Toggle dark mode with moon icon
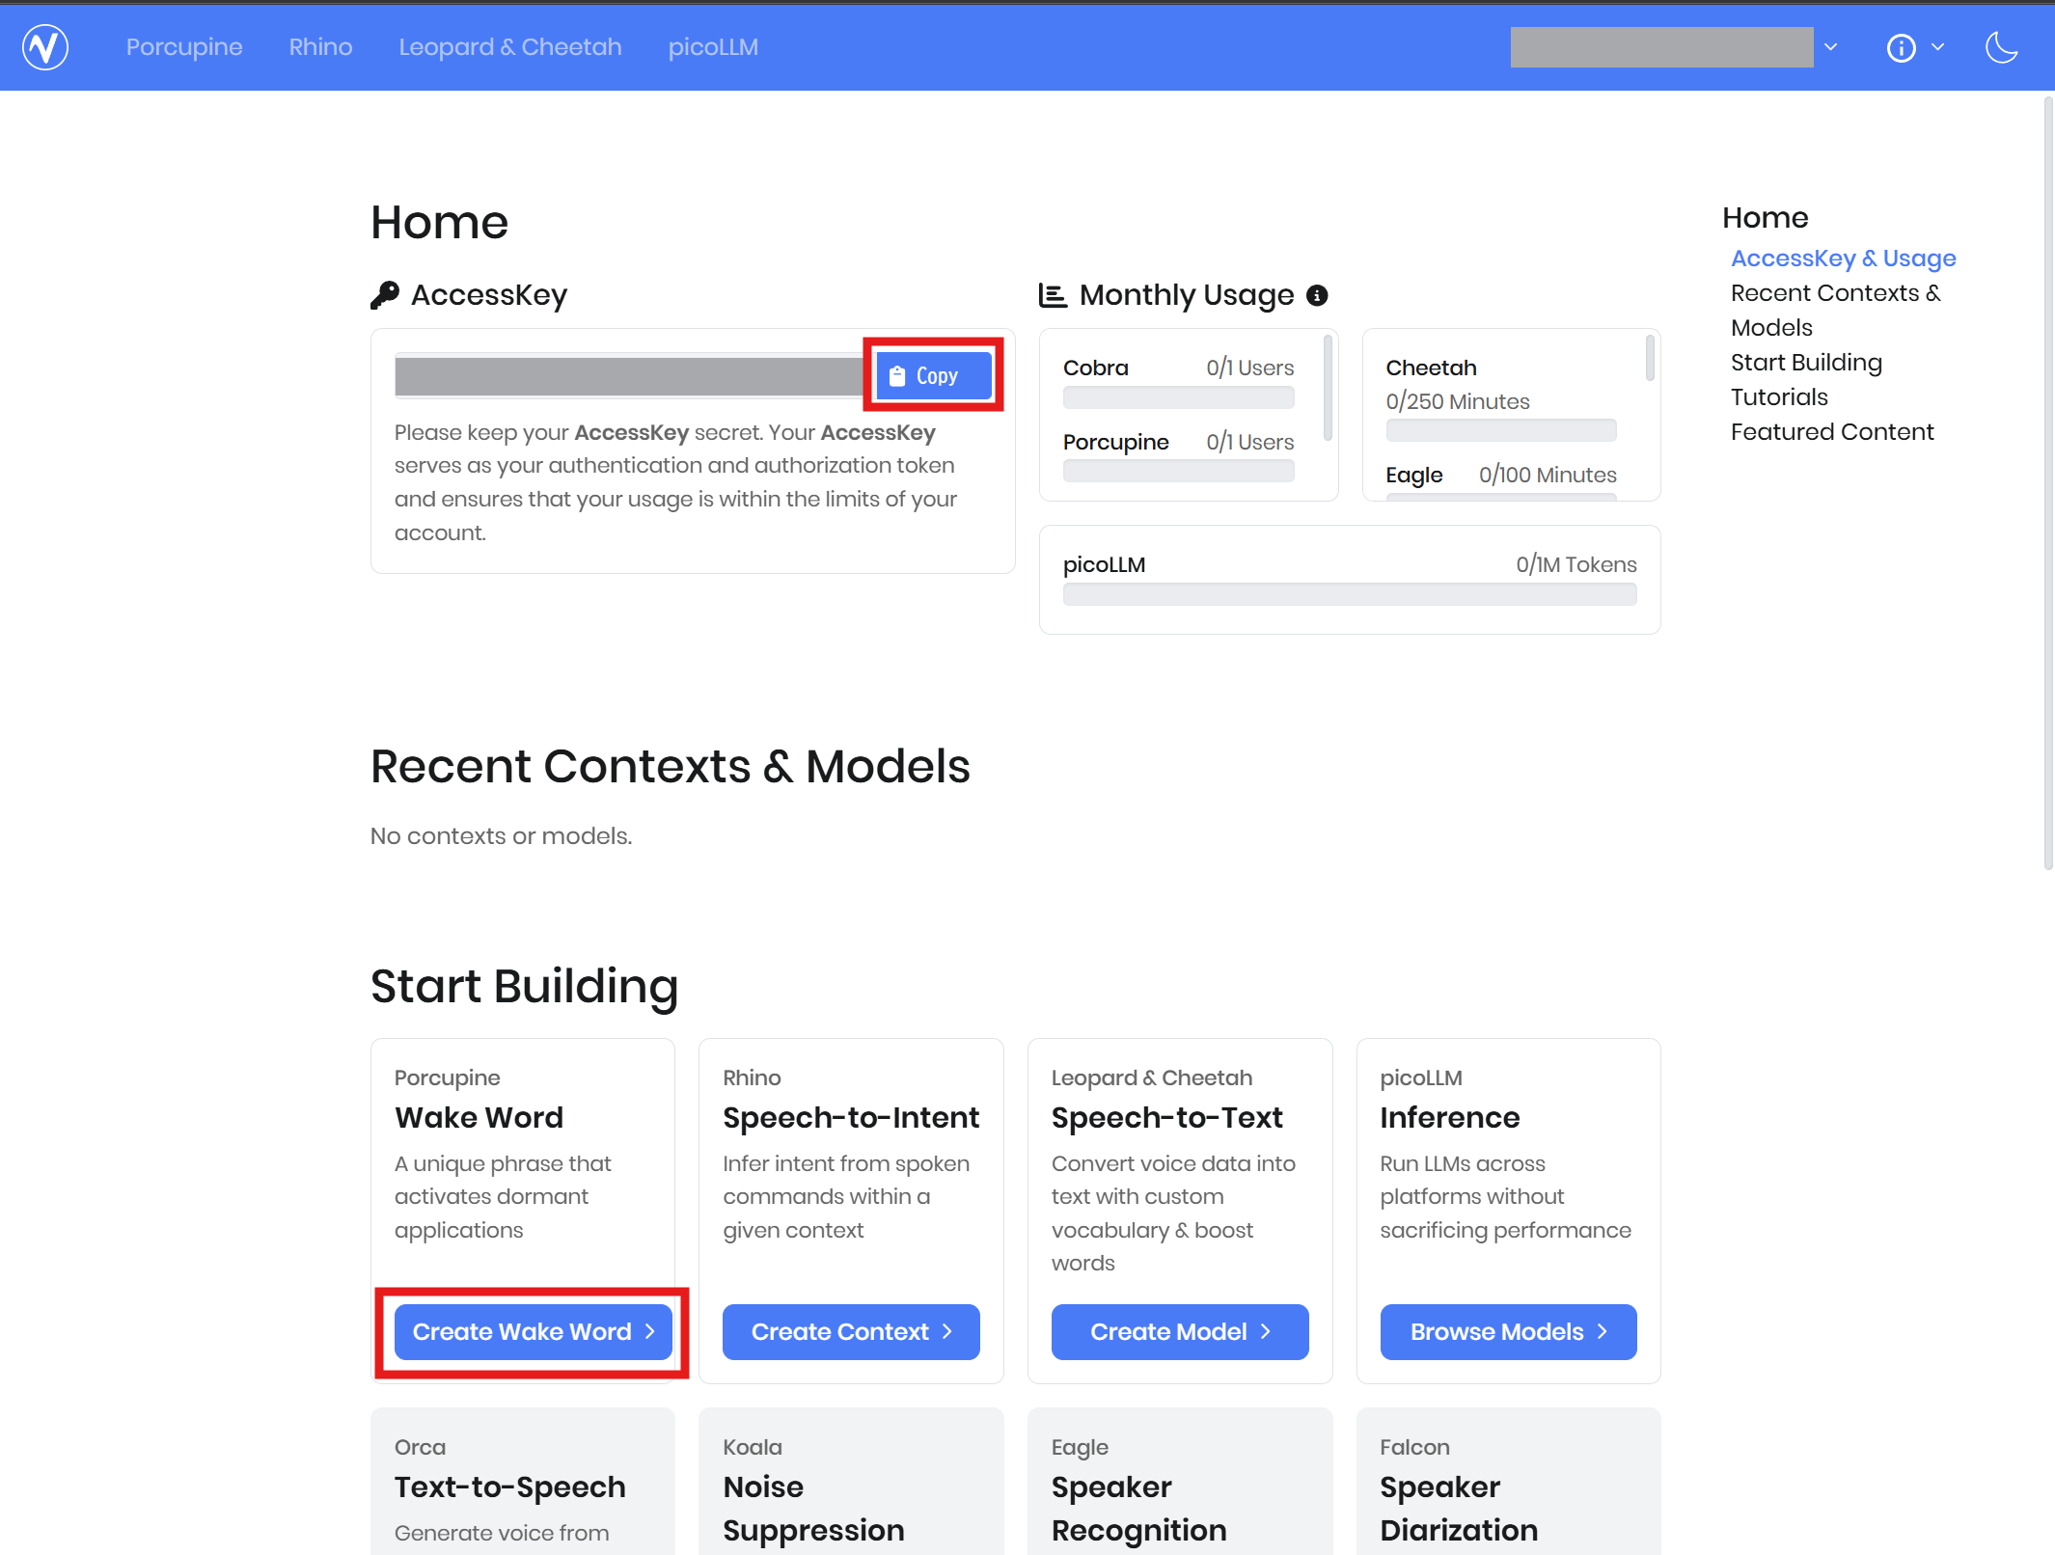This screenshot has height=1555, width=2055. 2001,47
